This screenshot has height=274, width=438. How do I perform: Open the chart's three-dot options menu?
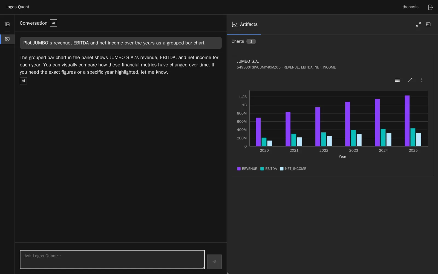click(x=422, y=80)
